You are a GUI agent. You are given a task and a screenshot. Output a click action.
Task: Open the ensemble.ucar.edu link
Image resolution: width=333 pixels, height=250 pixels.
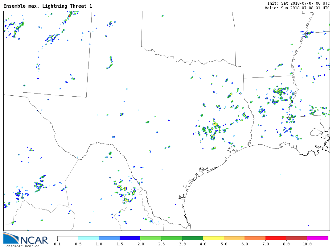pos(24,246)
